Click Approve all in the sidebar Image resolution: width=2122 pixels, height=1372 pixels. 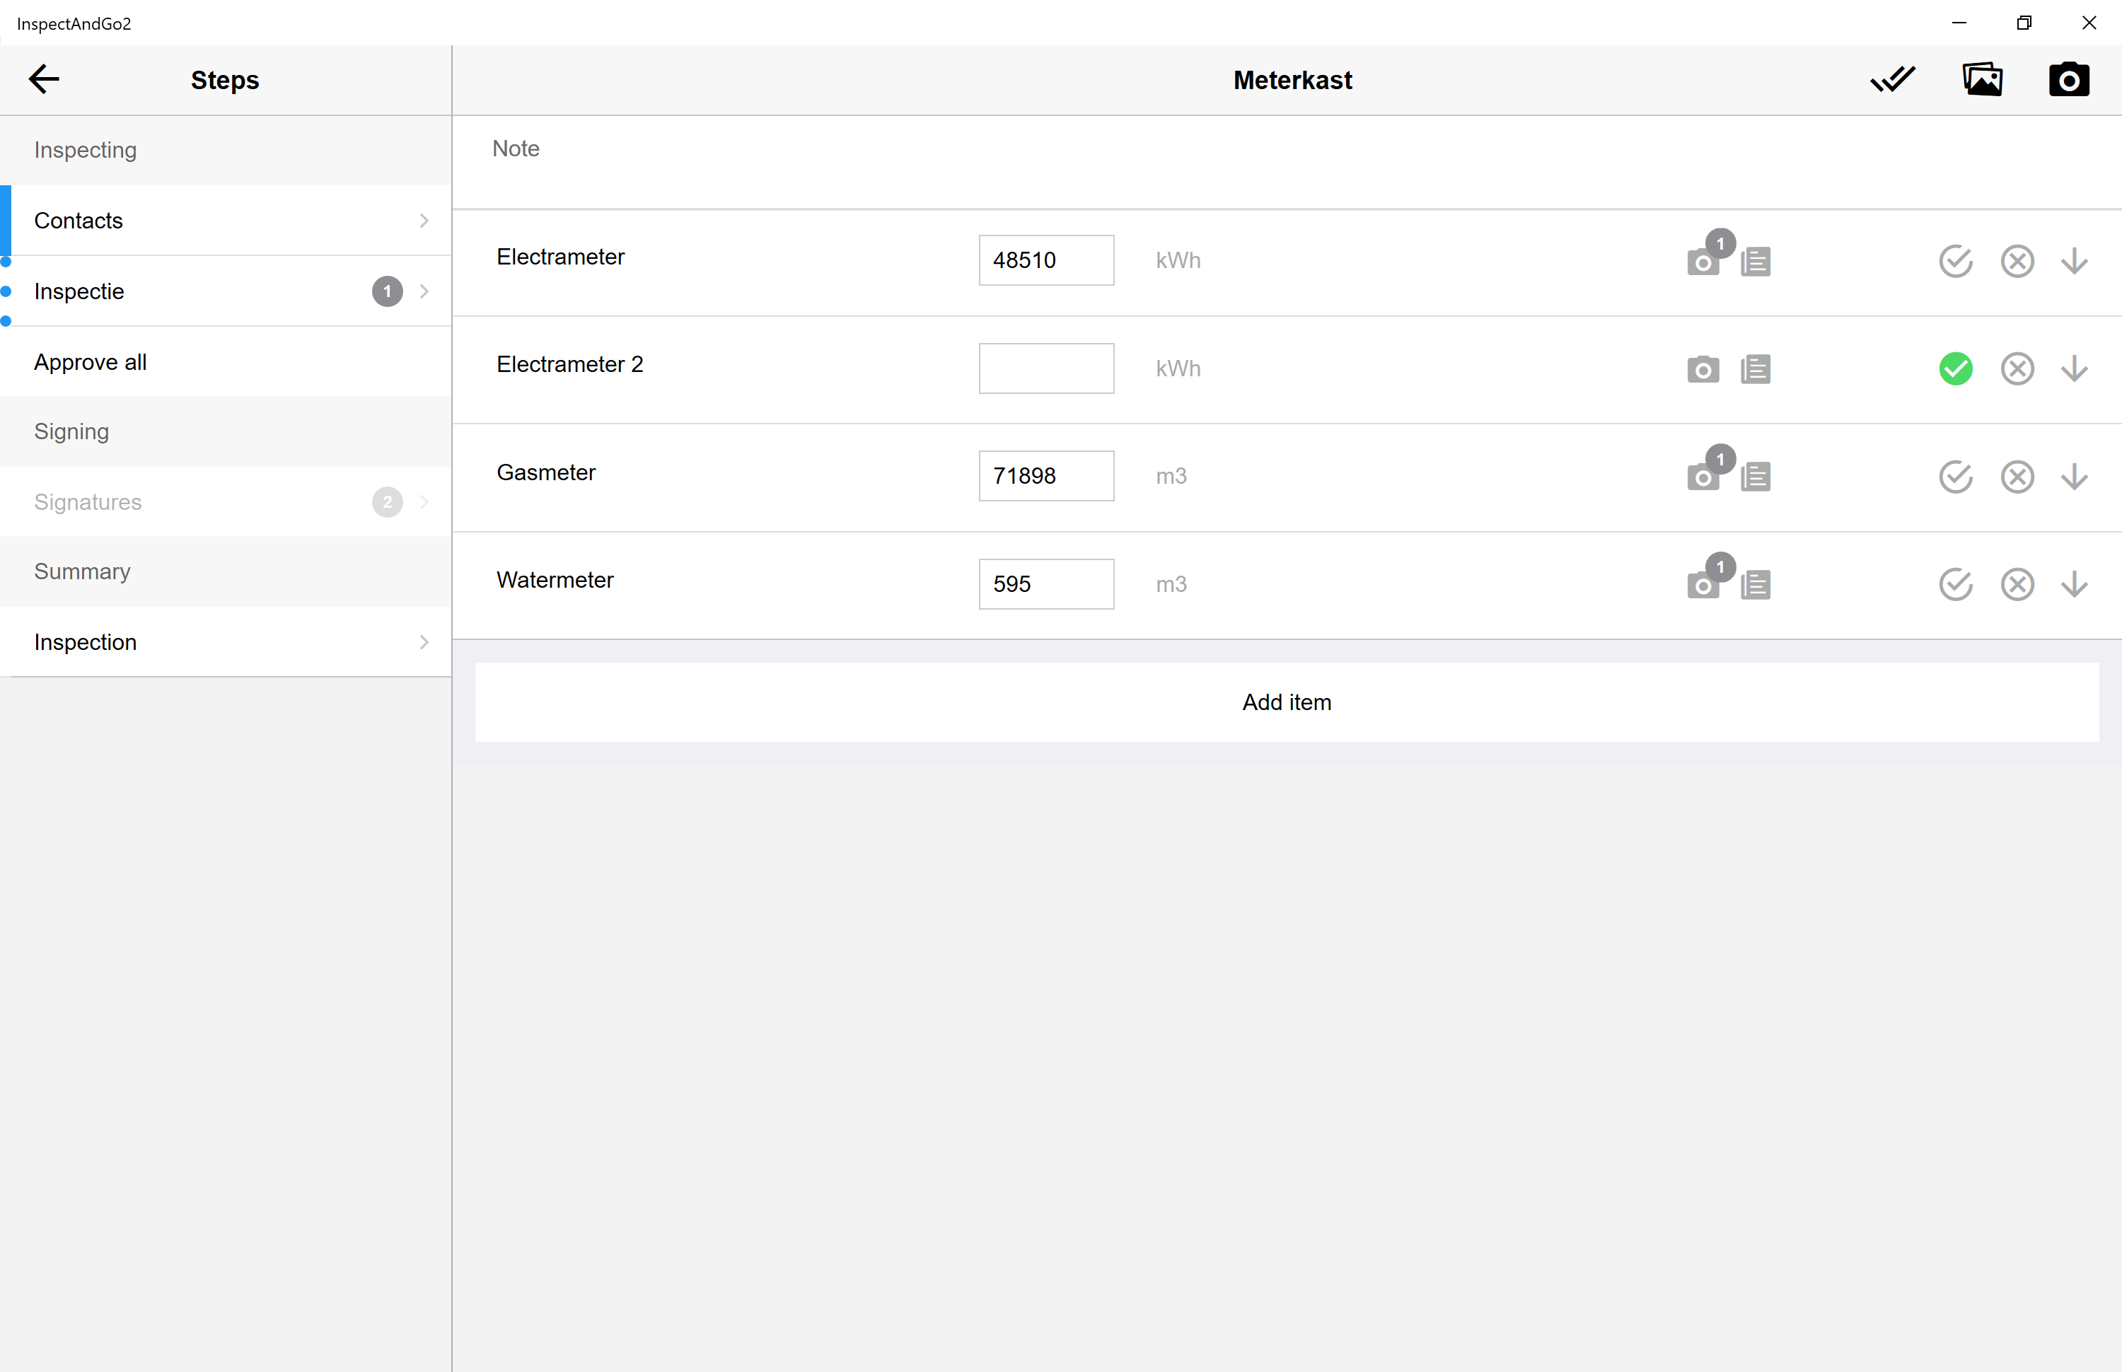(91, 361)
